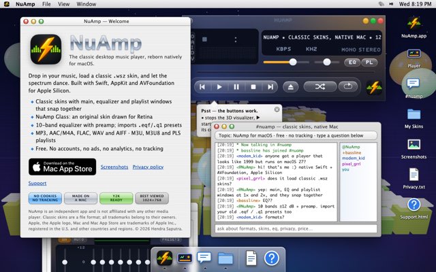Click the 'No Cookies No Tracking' badge
Viewport: 436px width, 272px height.
point(45,198)
